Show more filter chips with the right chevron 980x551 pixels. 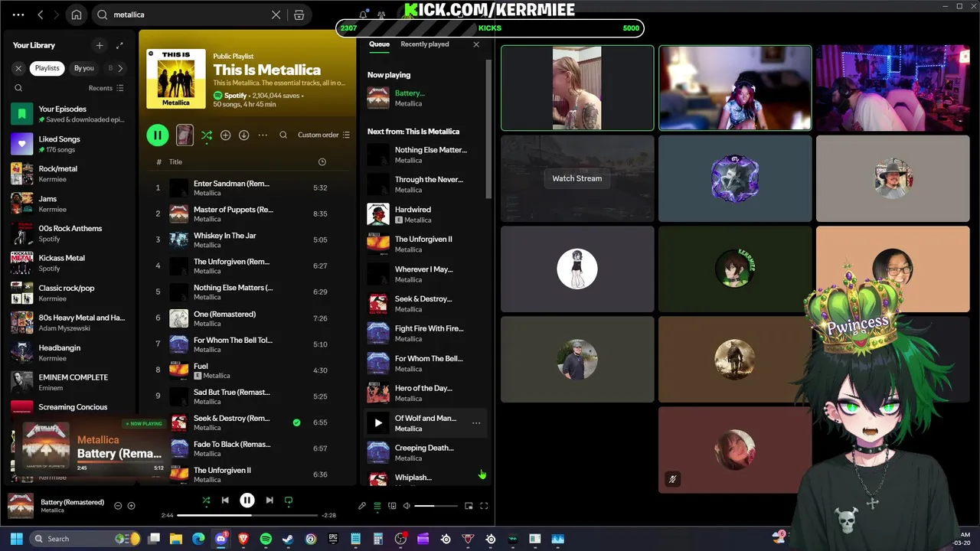click(120, 68)
